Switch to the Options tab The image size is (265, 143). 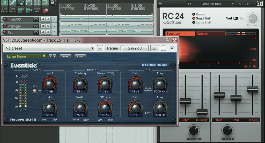tap(211, 34)
